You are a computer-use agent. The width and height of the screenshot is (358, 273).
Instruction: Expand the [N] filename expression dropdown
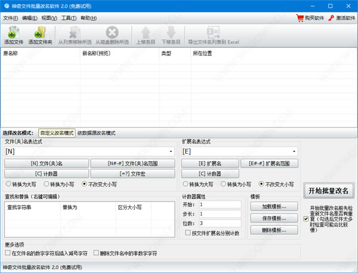[x=173, y=152]
